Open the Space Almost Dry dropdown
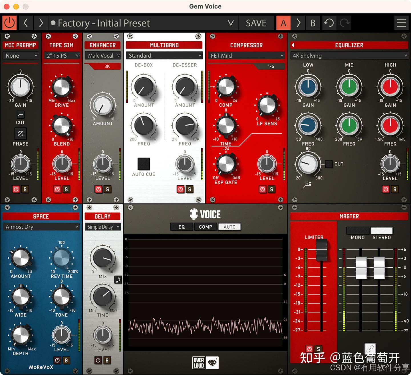 coord(41,227)
